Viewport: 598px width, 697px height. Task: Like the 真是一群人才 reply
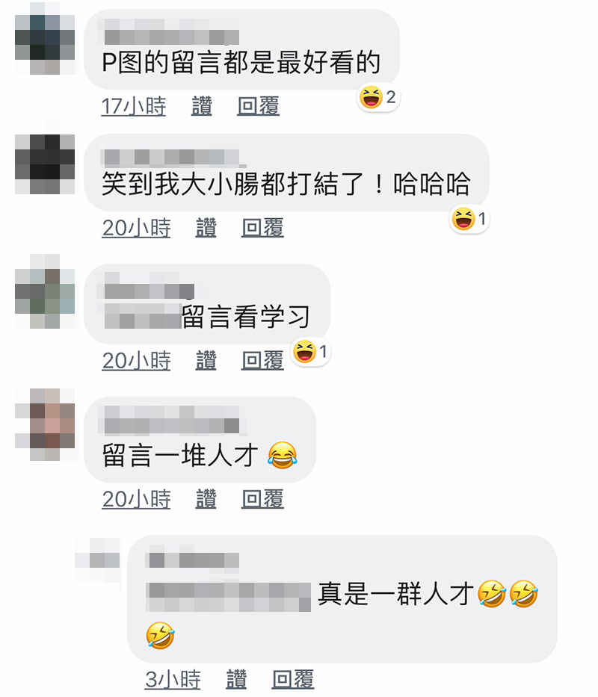pyautogui.click(x=236, y=680)
